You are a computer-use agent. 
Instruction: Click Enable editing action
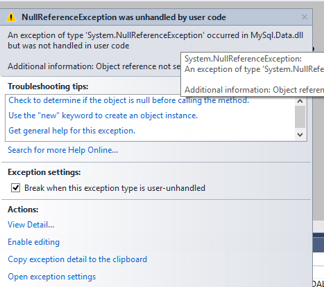34,242
